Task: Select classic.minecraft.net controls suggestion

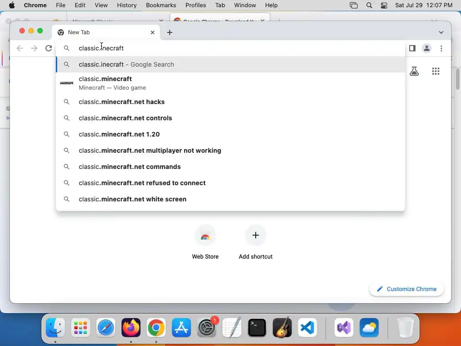Action: [x=230, y=118]
